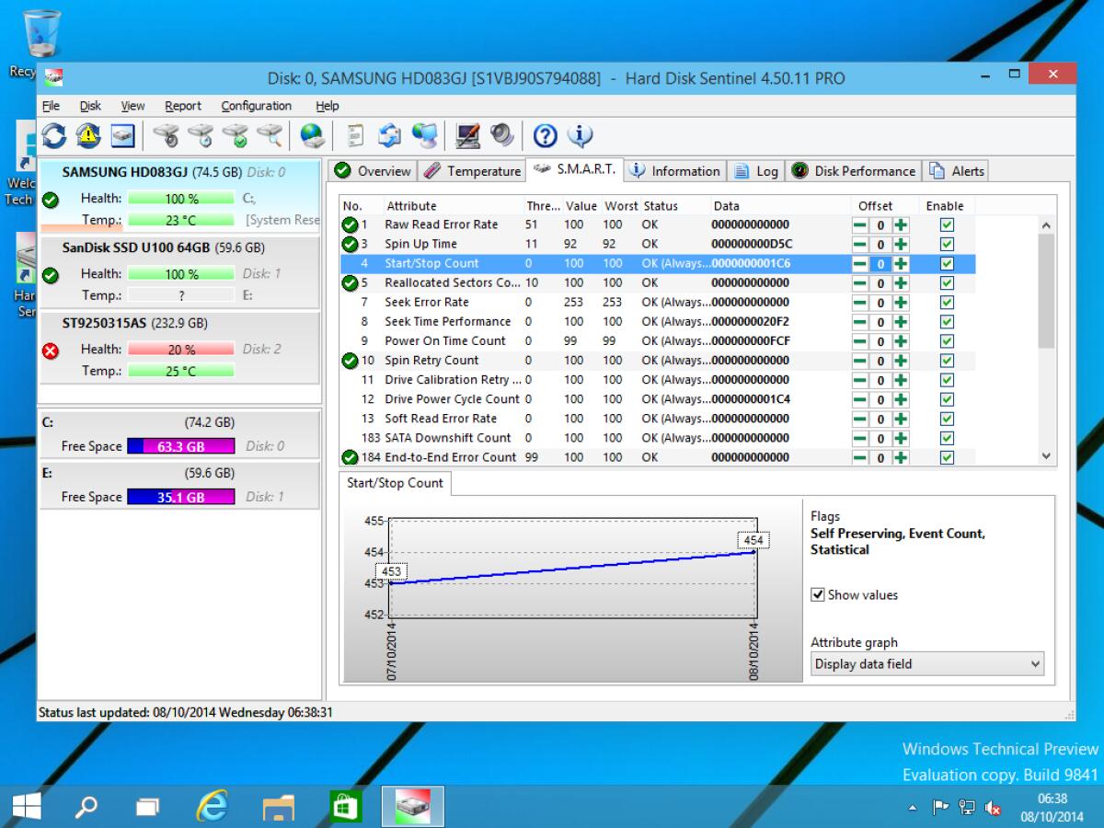
Task: Open Help using the question mark icon
Action: (545, 135)
